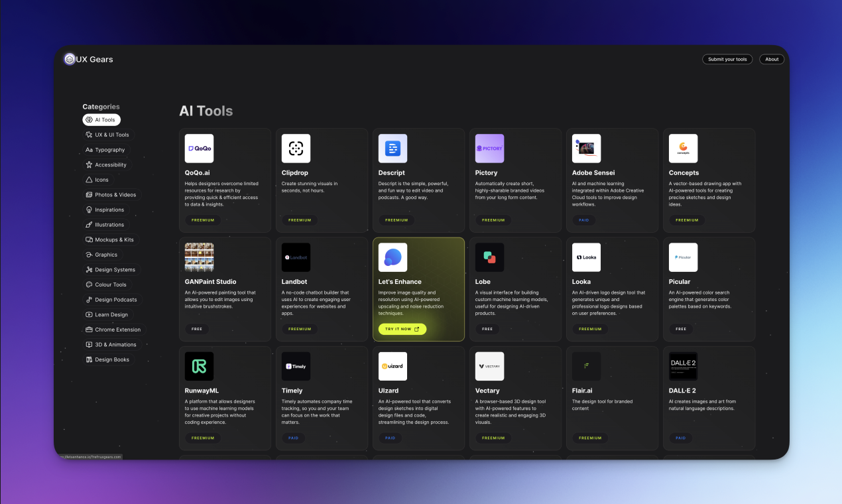Open the Colour Tools category
Image resolution: width=842 pixels, height=504 pixels.
pos(107,284)
